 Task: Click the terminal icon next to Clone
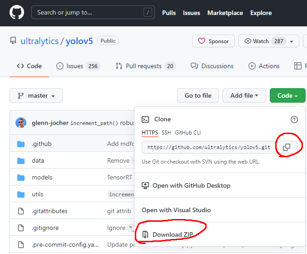click(x=145, y=119)
